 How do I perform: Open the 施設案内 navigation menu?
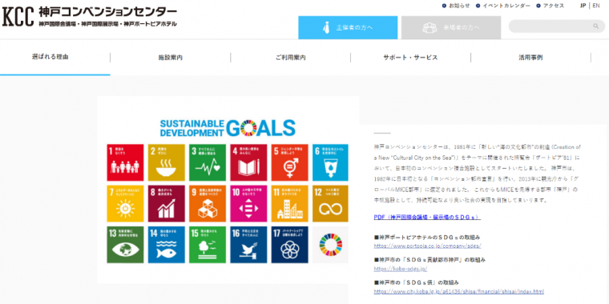pos(171,58)
